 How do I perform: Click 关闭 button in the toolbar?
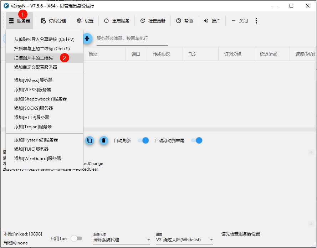240,21
